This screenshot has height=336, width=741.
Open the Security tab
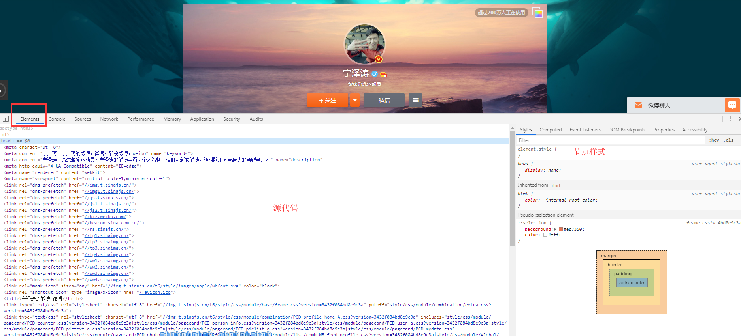pos(232,119)
